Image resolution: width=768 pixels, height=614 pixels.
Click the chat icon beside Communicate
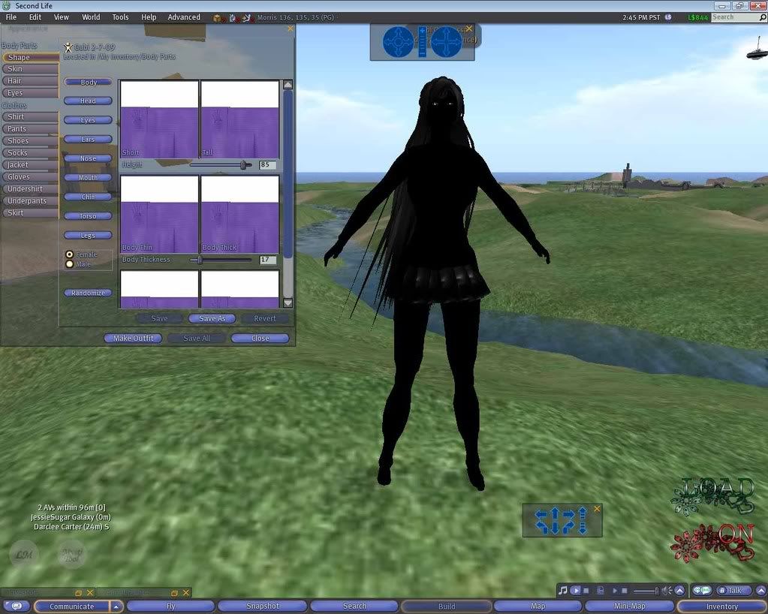tap(17, 606)
